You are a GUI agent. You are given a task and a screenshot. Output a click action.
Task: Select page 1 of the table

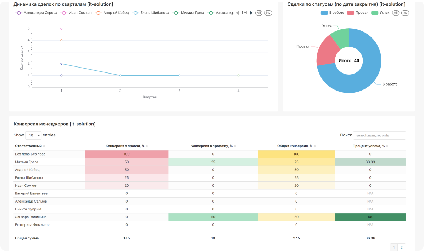[394, 247]
